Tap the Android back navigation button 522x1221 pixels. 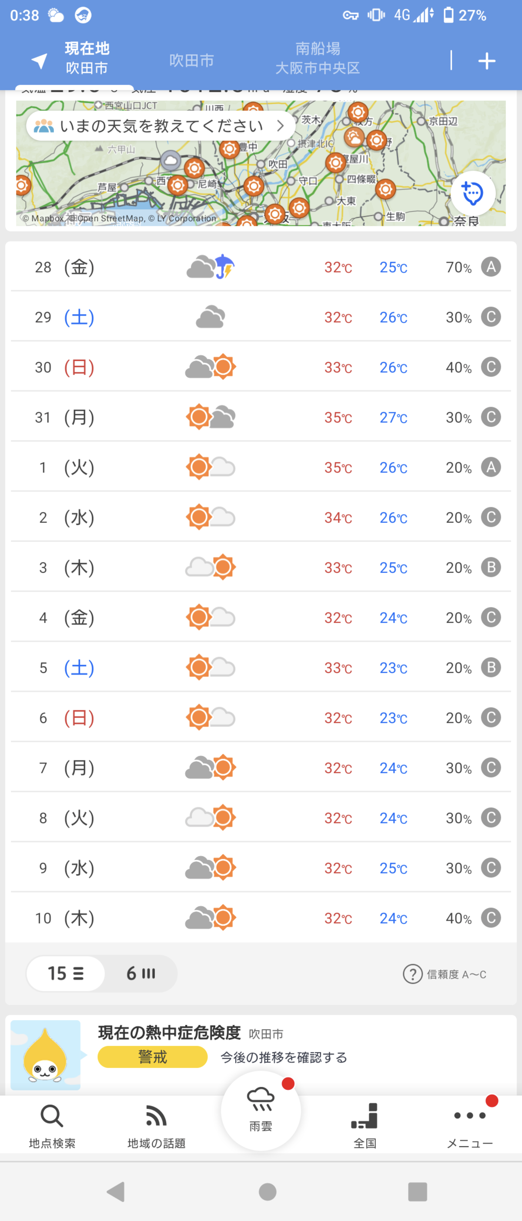[116, 1191]
